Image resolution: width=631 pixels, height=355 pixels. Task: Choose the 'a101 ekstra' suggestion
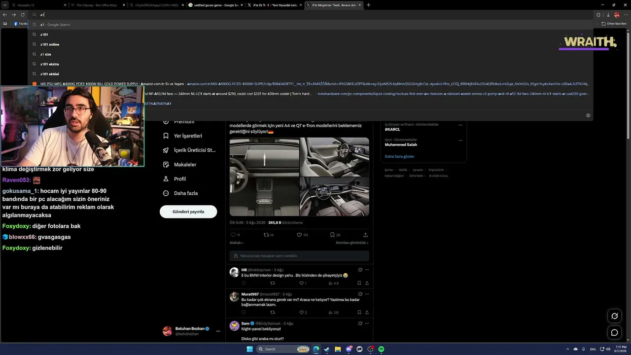point(311,64)
